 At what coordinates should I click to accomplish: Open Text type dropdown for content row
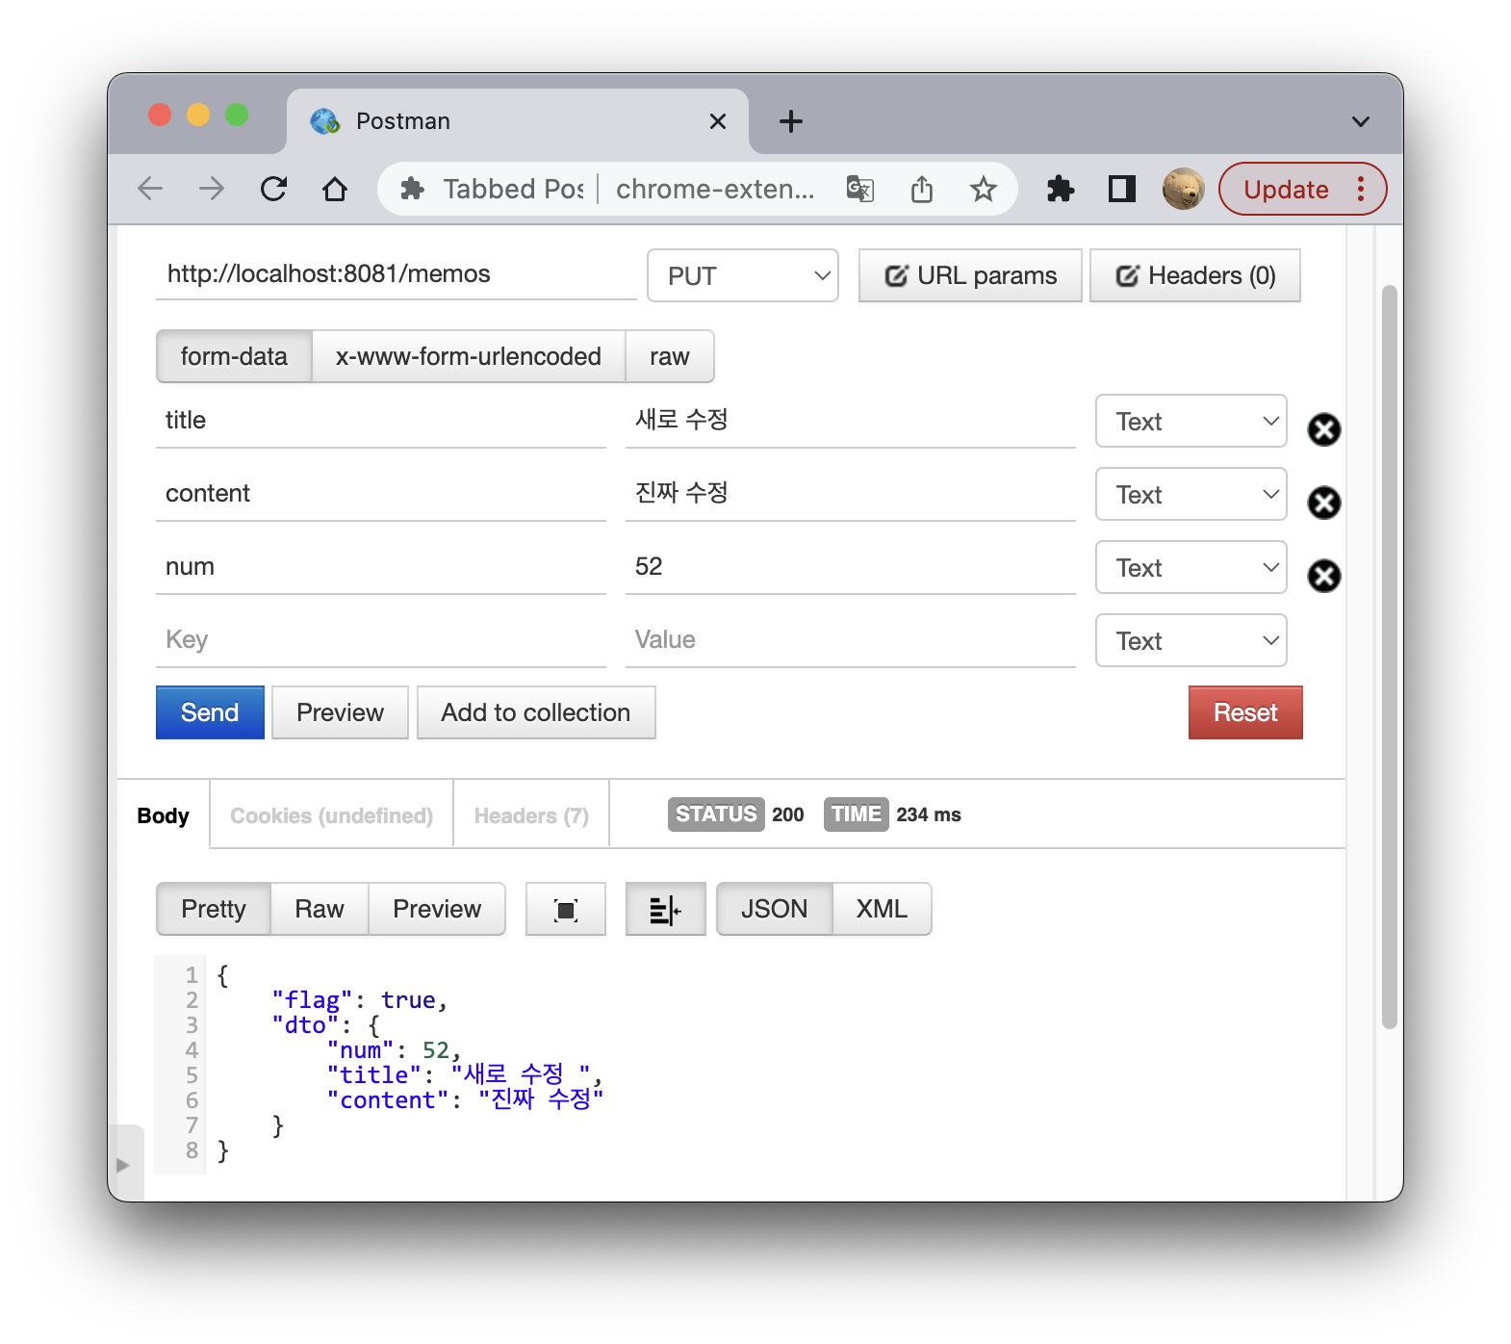tap(1191, 494)
